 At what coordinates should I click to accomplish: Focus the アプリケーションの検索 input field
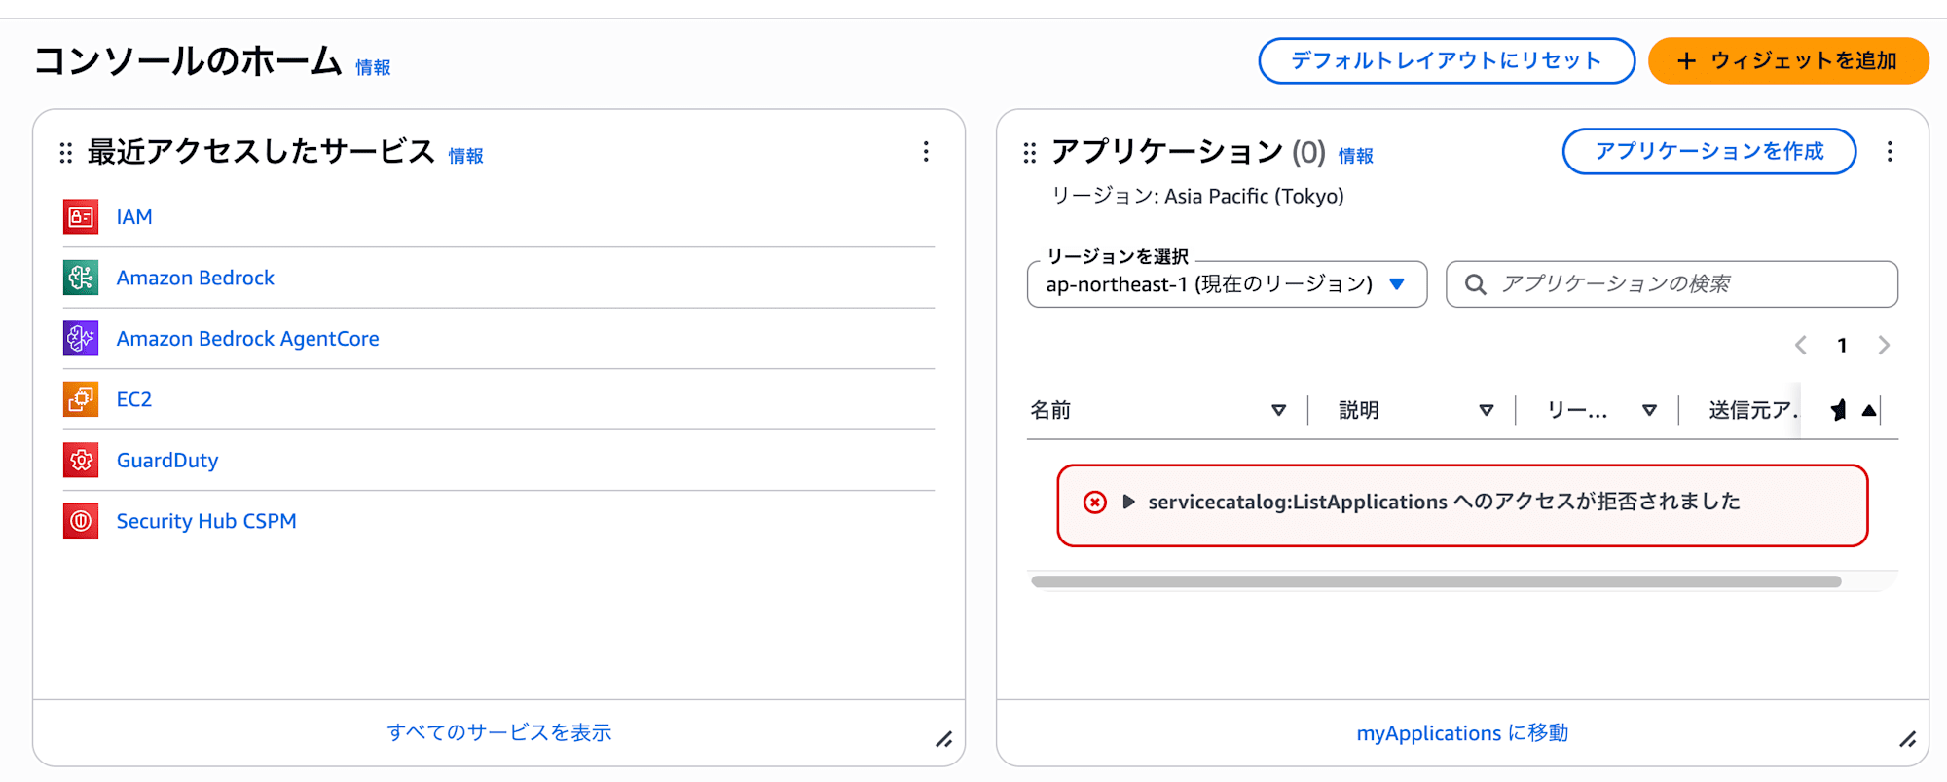pyautogui.click(x=1671, y=284)
